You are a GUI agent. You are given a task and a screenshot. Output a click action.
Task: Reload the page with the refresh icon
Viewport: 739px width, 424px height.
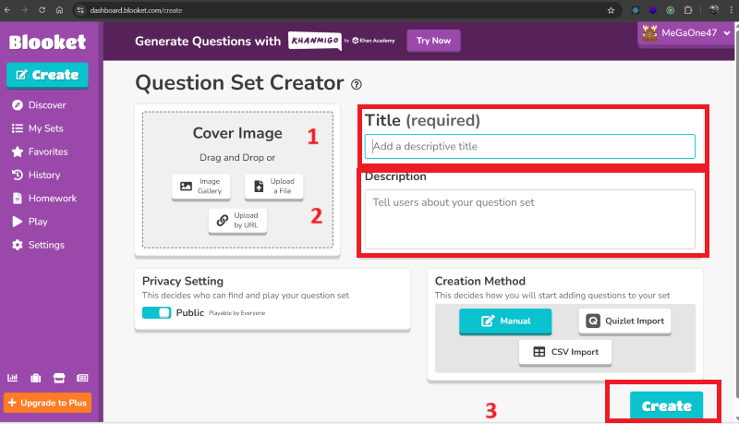pyautogui.click(x=42, y=10)
